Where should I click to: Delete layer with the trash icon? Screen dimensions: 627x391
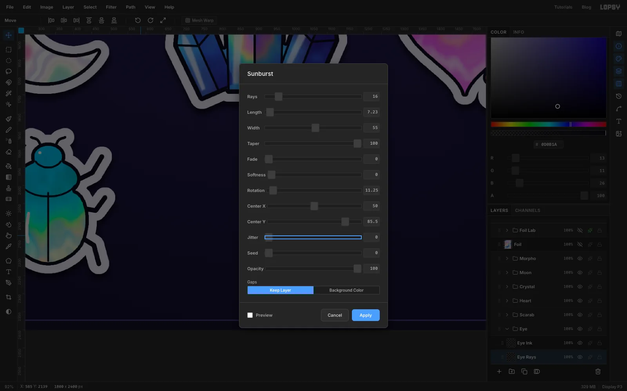click(x=598, y=371)
